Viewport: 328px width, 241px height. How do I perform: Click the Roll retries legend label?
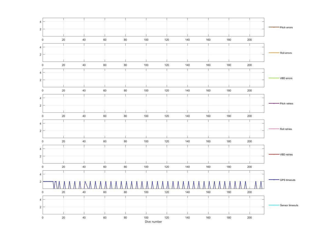pos(286,129)
